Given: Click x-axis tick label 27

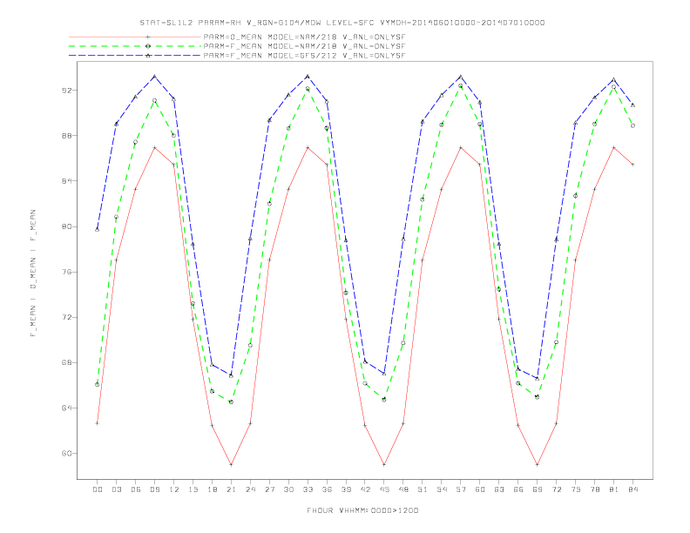Looking at the screenshot, I should tap(269, 489).
